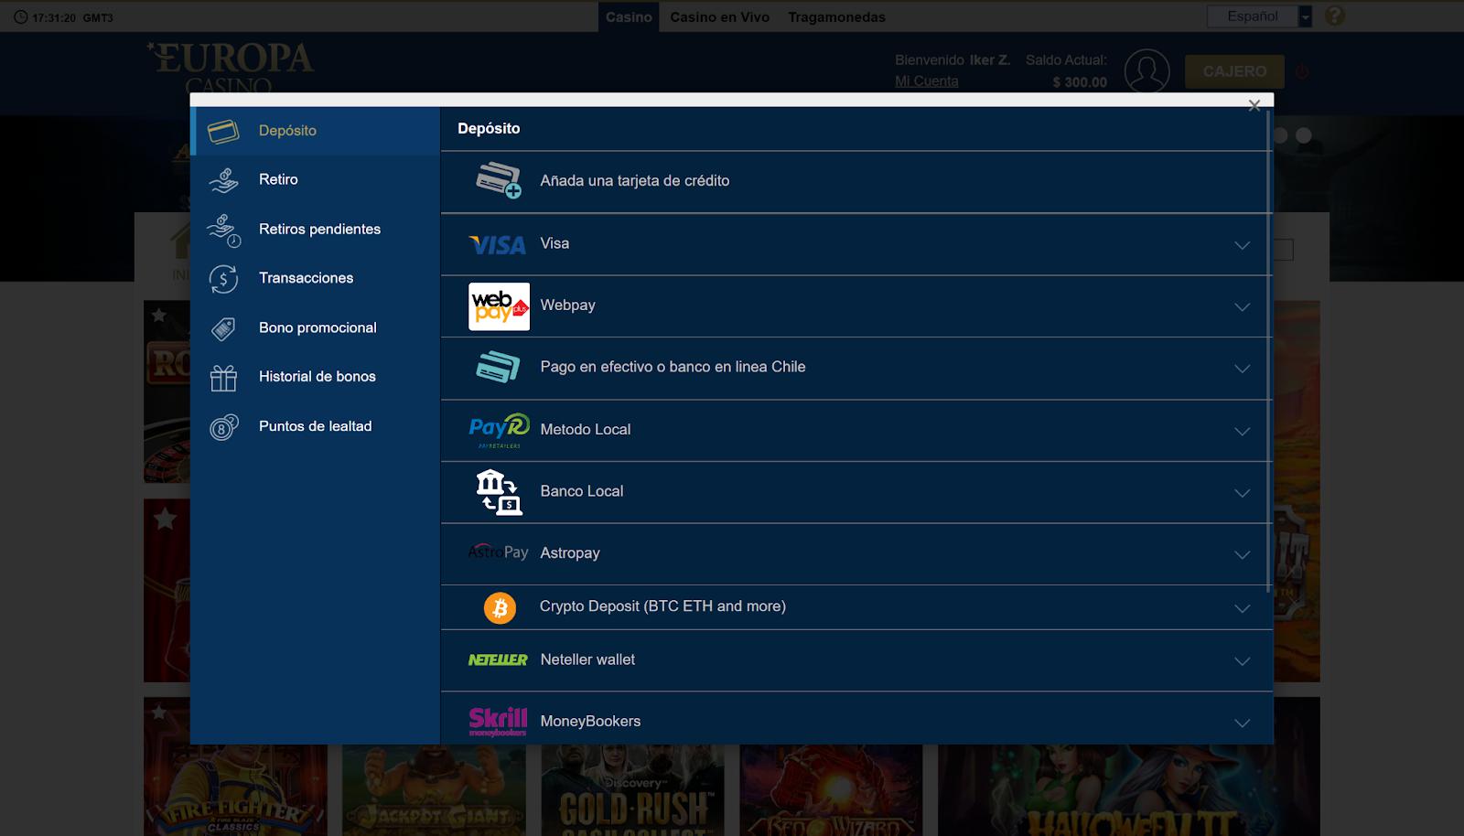Open Historial de bonos menu entry
This screenshot has width=1464, height=836.
pyautogui.click(x=315, y=377)
